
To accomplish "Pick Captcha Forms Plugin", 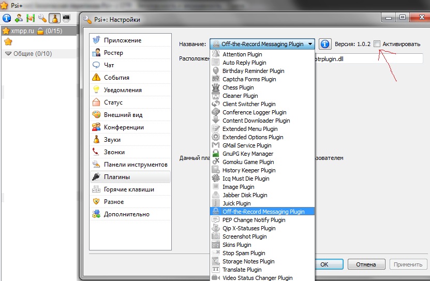I will [262, 79].
